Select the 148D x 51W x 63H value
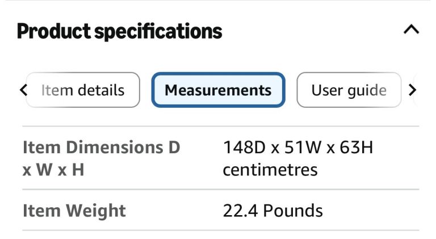436x239 pixels. coord(298,148)
